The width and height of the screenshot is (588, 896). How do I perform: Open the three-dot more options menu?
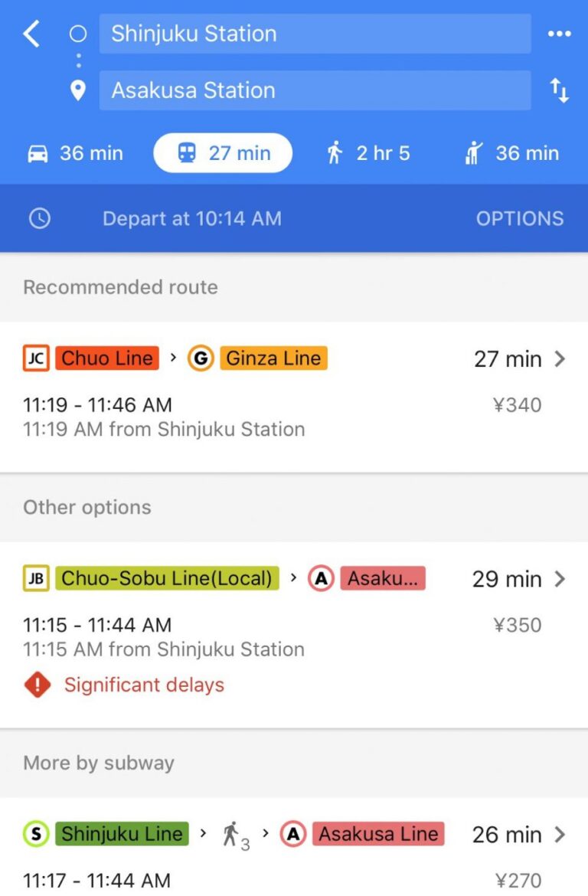coord(559,34)
